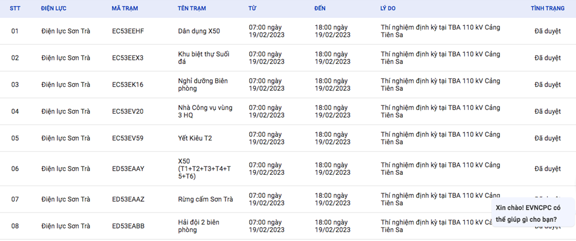This screenshot has height=241, width=576.
Task: Click the reason text in row 03
Action: coord(440,85)
